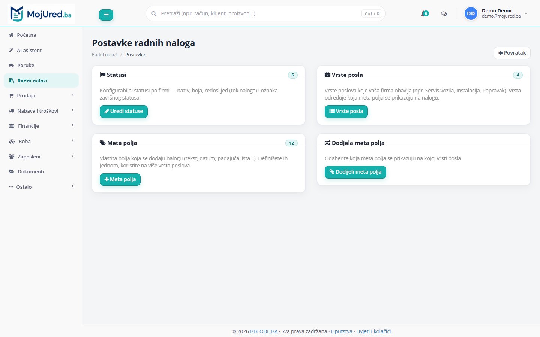Click the MojUred.ba logo

[41, 14]
